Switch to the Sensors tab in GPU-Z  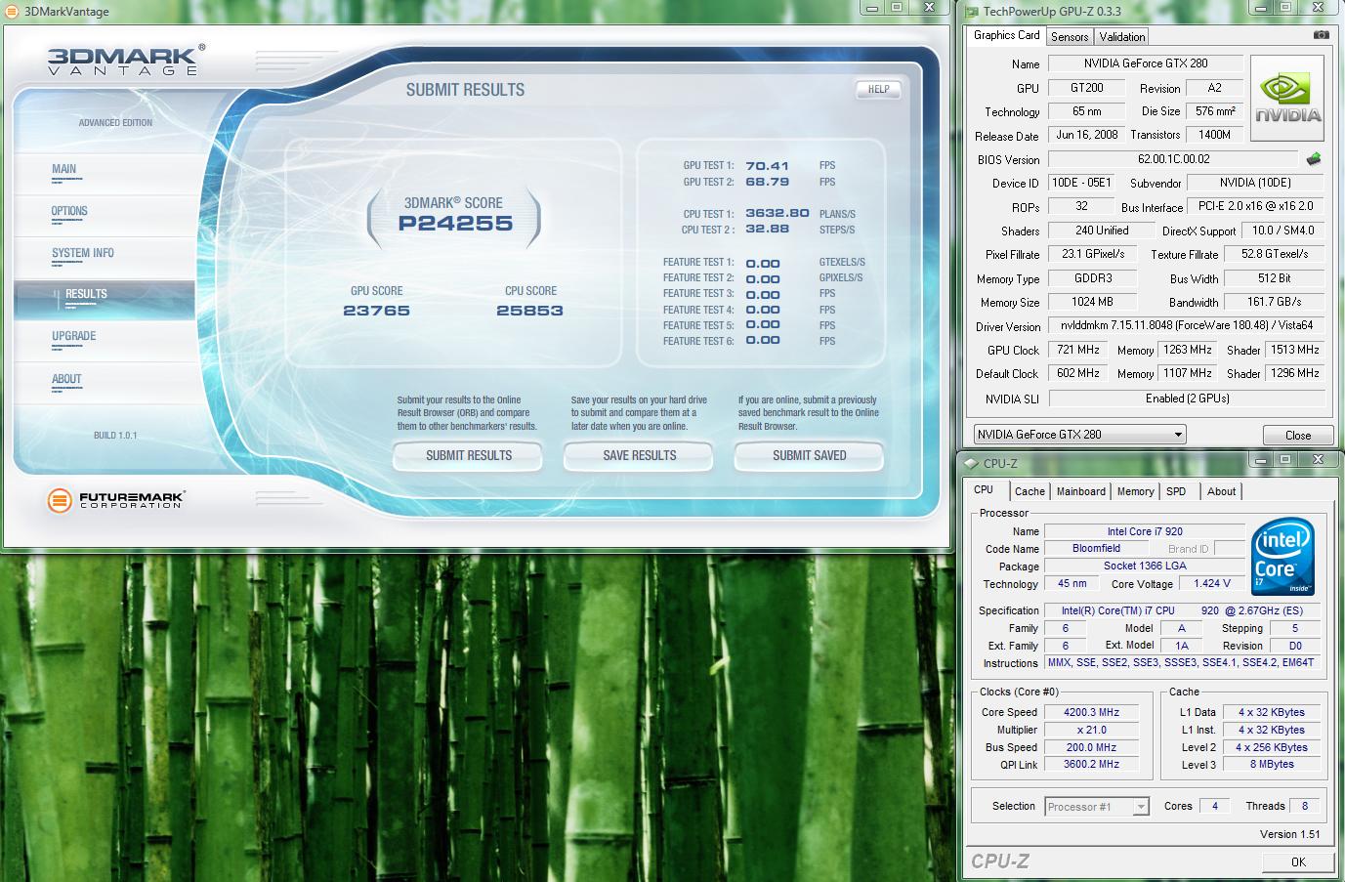(x=1070, y=36)
